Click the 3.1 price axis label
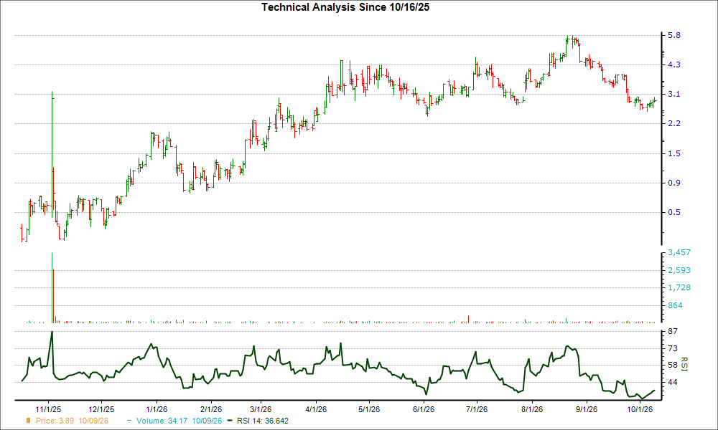Image resolution: width=718 pixels, height=430 pixels. [x=674, y=94]
